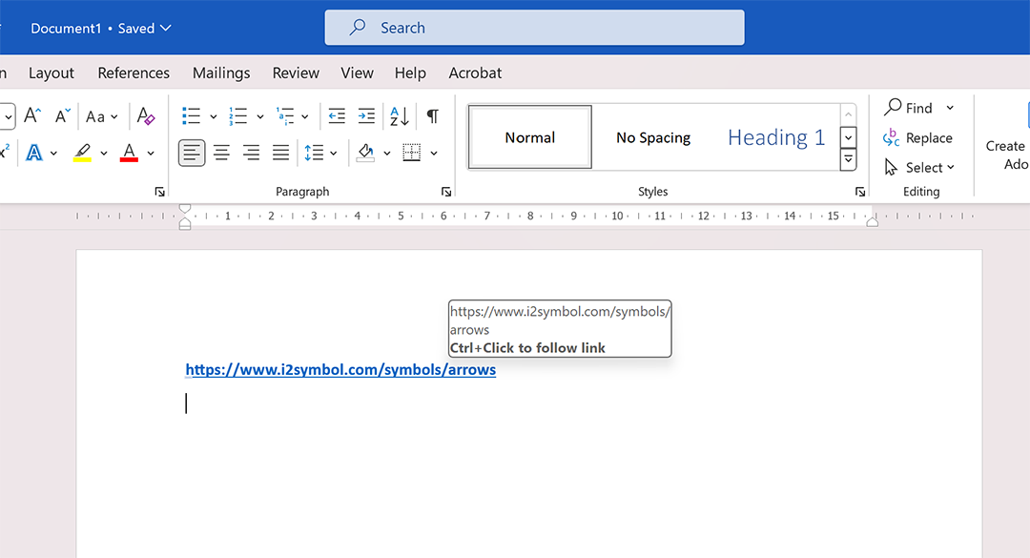Apply the yellow text highlight color
The width and height of the screenshot is (1030, 558).
82,154
